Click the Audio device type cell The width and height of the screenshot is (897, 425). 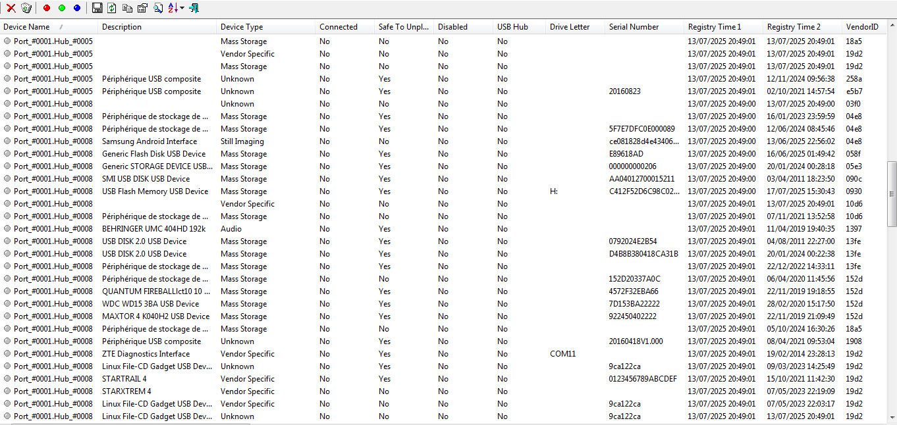pyautogui.click(x=231, y=229)
